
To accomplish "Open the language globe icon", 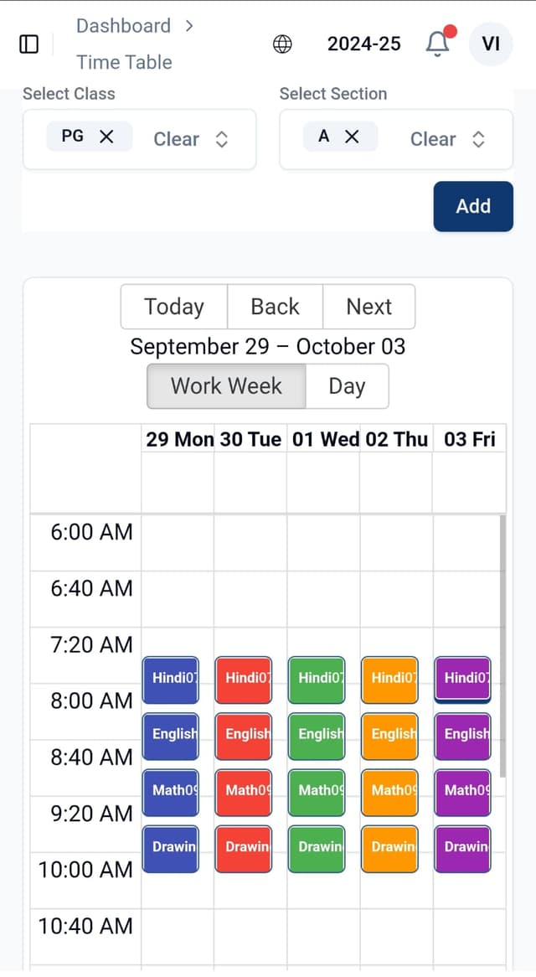I will click(282, 44).
